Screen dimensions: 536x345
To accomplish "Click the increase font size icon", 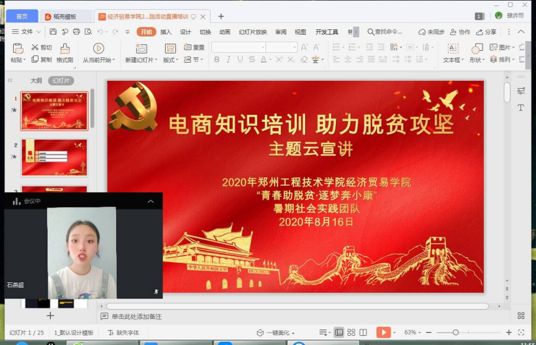I will pos(305,47).
